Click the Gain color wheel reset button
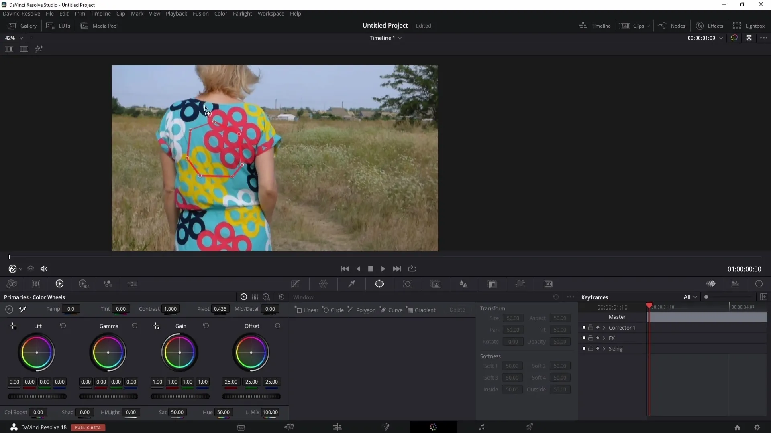 coord(206,326)
